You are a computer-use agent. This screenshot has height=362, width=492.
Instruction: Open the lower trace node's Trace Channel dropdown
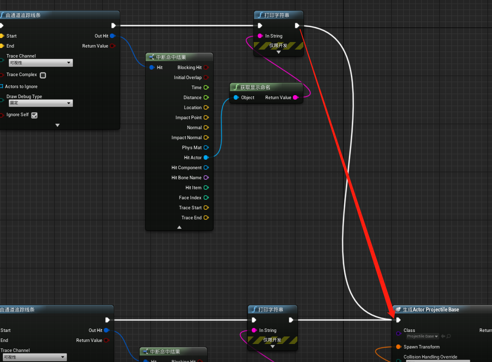34,357
